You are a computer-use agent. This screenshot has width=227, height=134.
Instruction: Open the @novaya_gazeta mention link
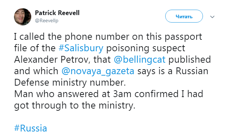(x=98, y=71)
